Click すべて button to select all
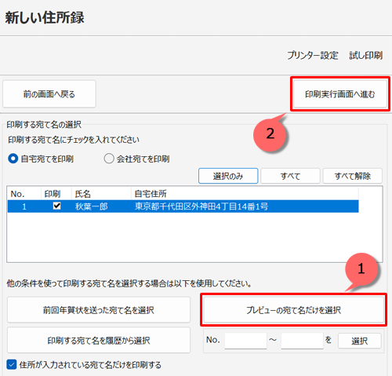Image resolution: width=392 pixels, height=376 pixels. (x=290, y=176)
